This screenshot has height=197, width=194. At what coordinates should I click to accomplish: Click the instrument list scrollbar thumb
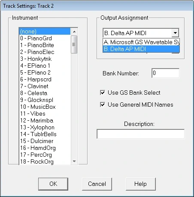(74, 45)
